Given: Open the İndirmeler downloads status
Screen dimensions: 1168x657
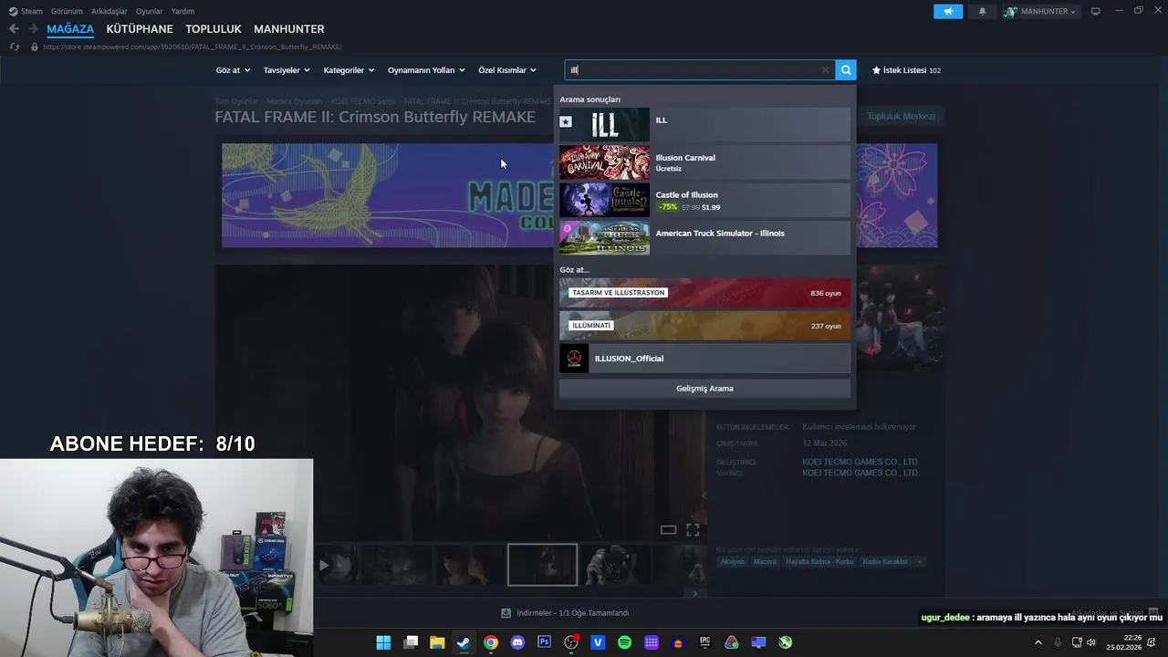Looking at the screenshot, I should (565, 613).
